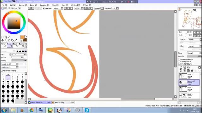This screenshot has height=113, width=202.
Task: Open the Canvas menu
Action: pos(23,5)
